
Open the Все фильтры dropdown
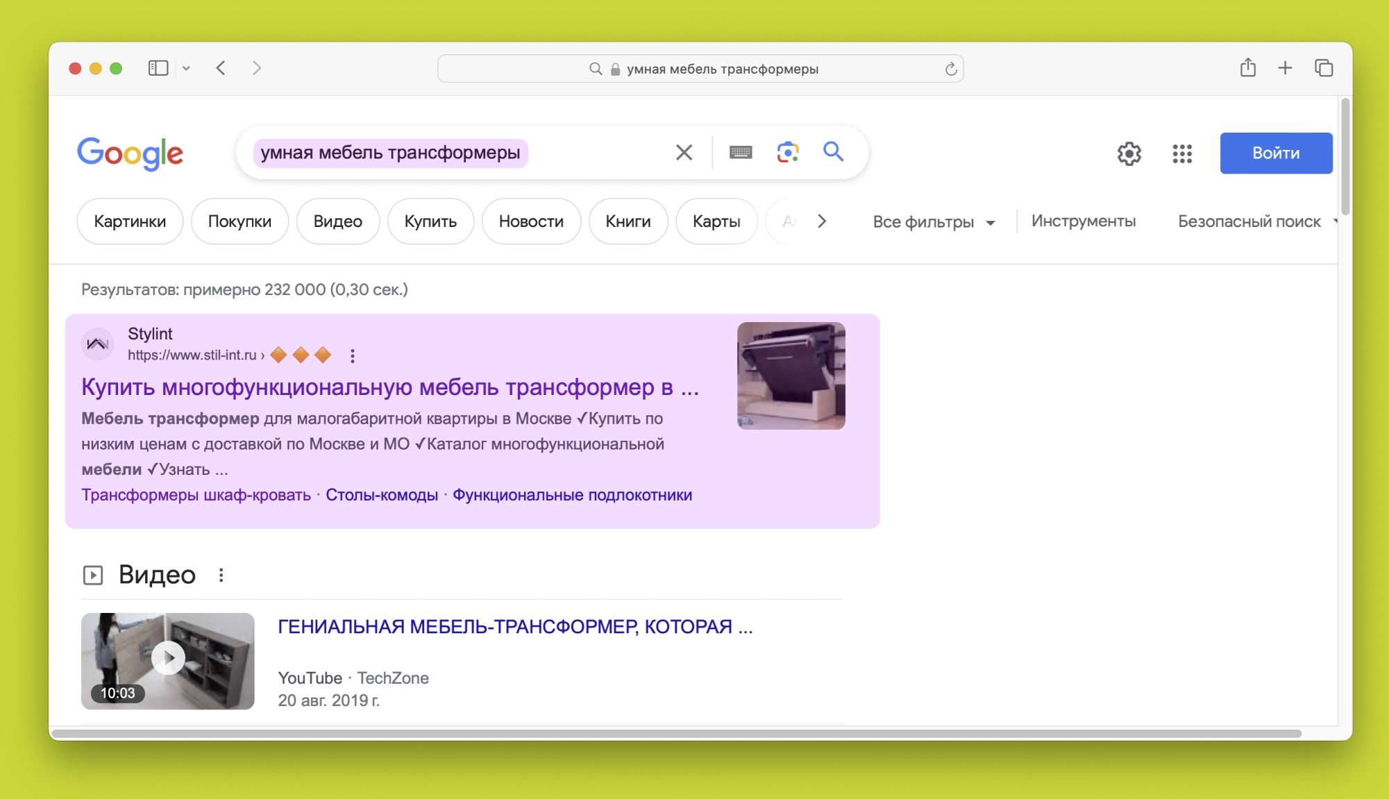[x=933, y=222]
